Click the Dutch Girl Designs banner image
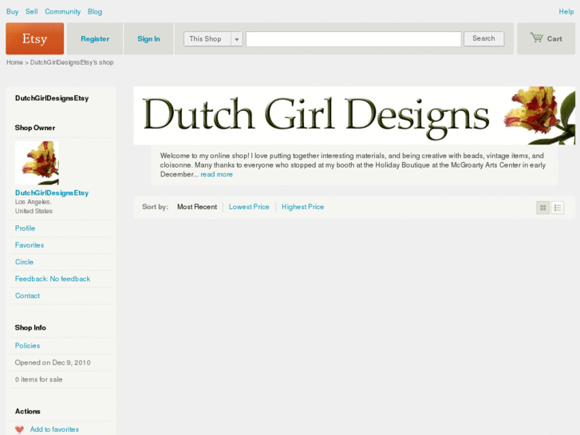580x435 pixels. tap(354, 116)
